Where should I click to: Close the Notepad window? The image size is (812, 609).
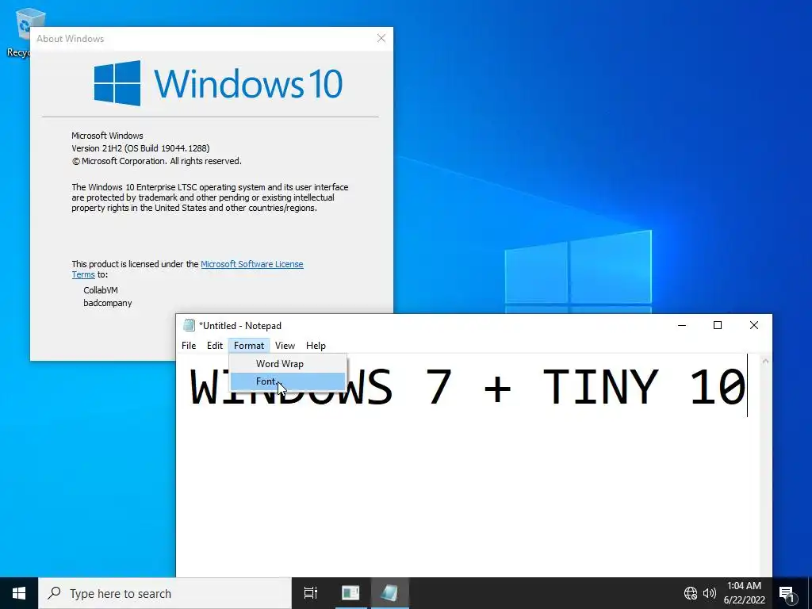pos(754,325)
